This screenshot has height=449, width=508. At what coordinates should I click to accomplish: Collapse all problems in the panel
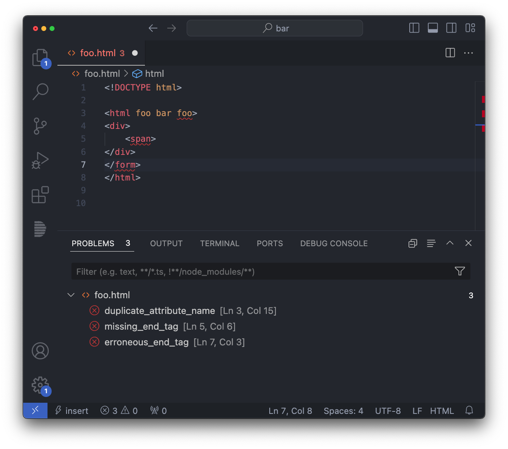(x=413, y=243)
